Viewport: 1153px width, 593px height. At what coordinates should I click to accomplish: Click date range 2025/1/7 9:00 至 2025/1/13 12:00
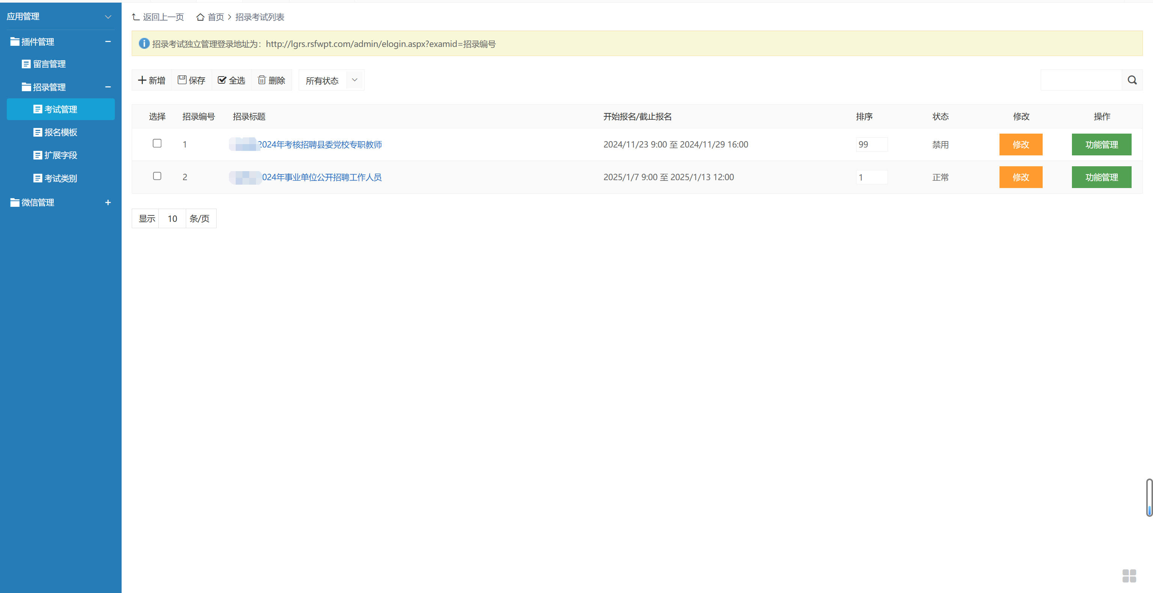(668, 177)
